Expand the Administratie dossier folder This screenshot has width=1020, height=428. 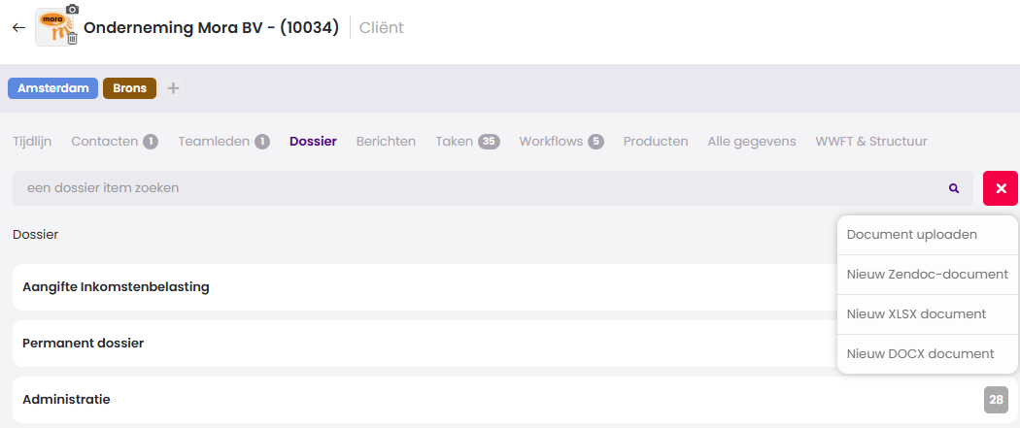[66, 400]
